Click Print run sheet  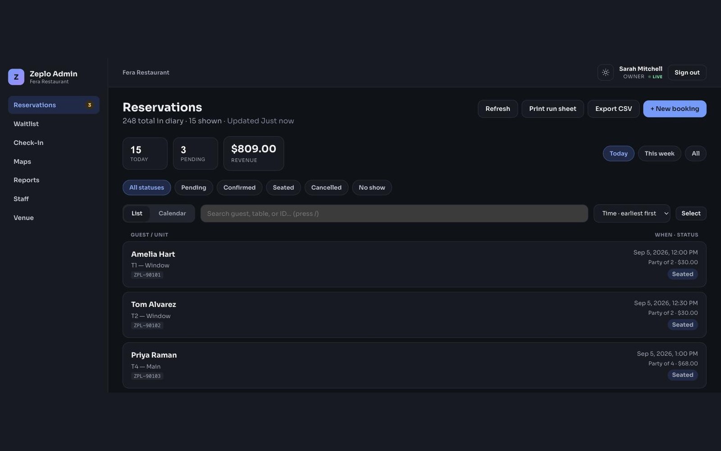552,109
